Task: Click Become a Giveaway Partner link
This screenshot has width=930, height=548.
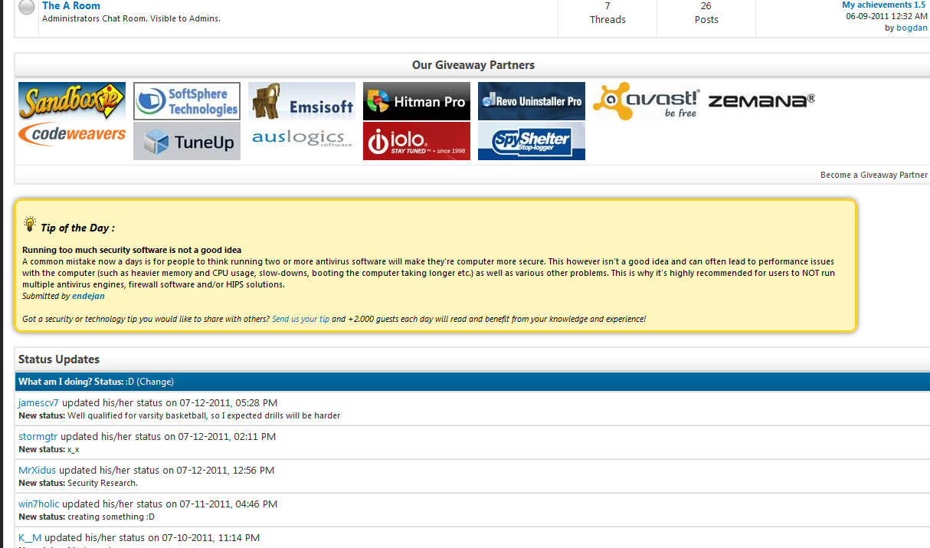Action: (x=874, y=175)
